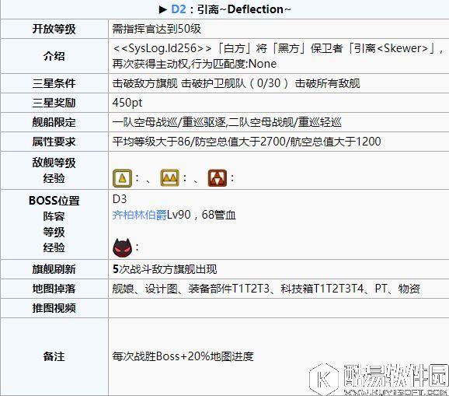Select the D3 boss position value
Viewport: 449px width, 396px height.
[x=120, y=199]
